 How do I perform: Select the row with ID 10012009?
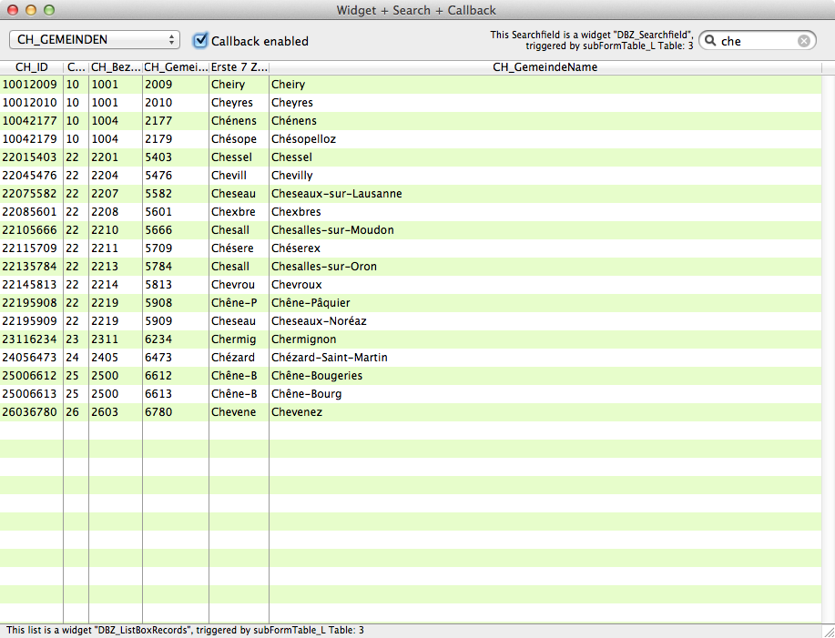point(411,85)
